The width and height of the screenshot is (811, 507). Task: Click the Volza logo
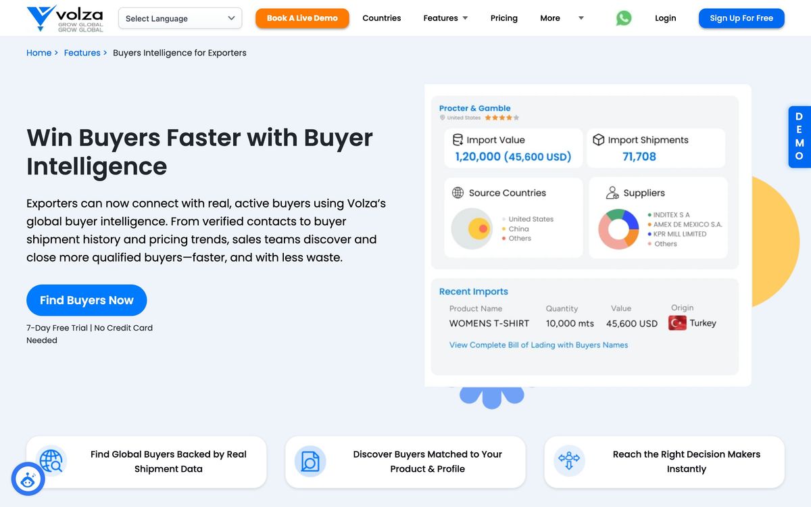pyautogui.click(x=65, y=18)
